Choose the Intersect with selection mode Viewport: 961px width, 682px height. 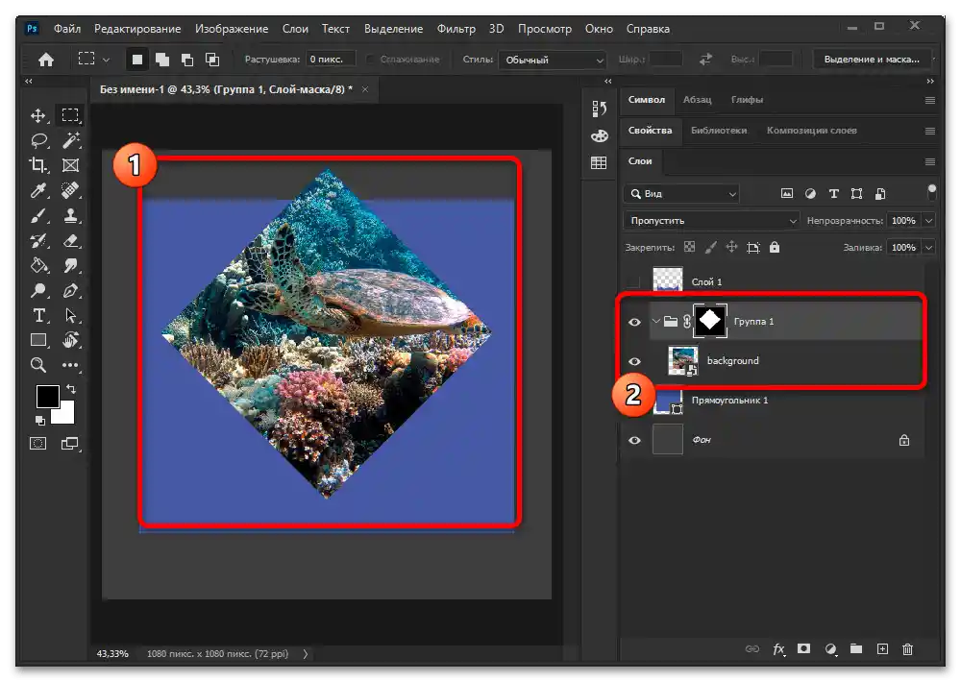212,60
